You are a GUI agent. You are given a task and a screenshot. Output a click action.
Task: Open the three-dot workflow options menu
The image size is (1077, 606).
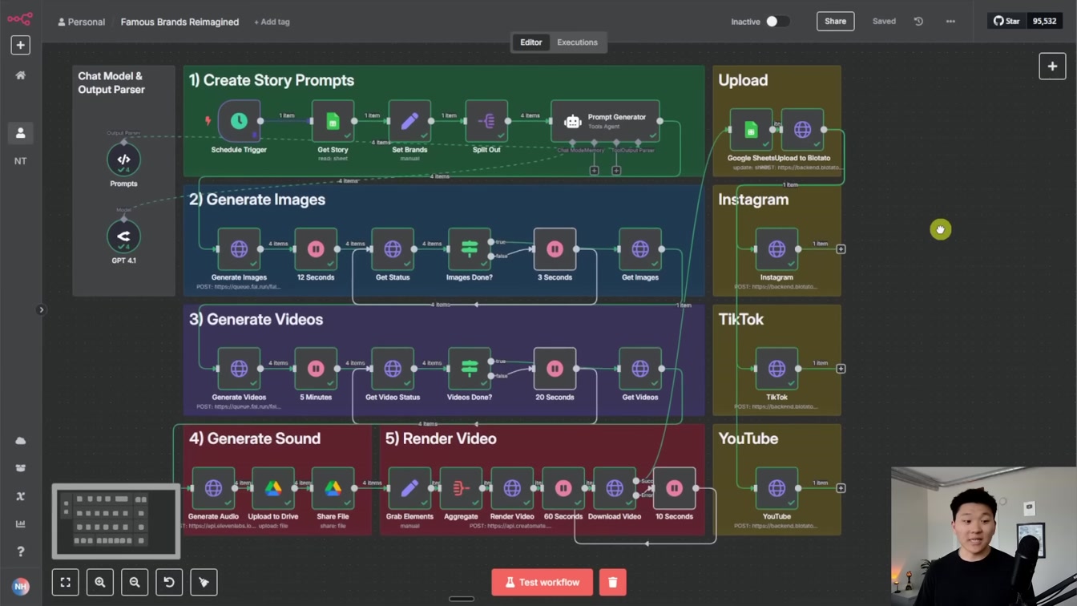(x=950, y=22)
